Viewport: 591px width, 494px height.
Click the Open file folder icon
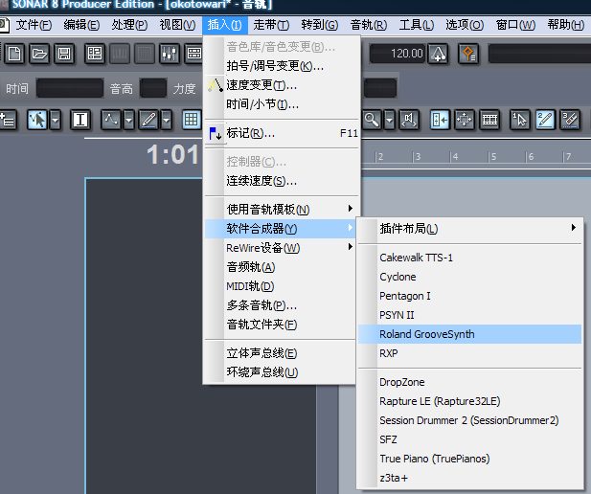pyautogui.click(x=39, y=54)
